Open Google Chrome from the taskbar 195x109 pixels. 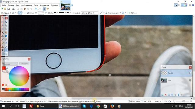click(x=98, y=106)
